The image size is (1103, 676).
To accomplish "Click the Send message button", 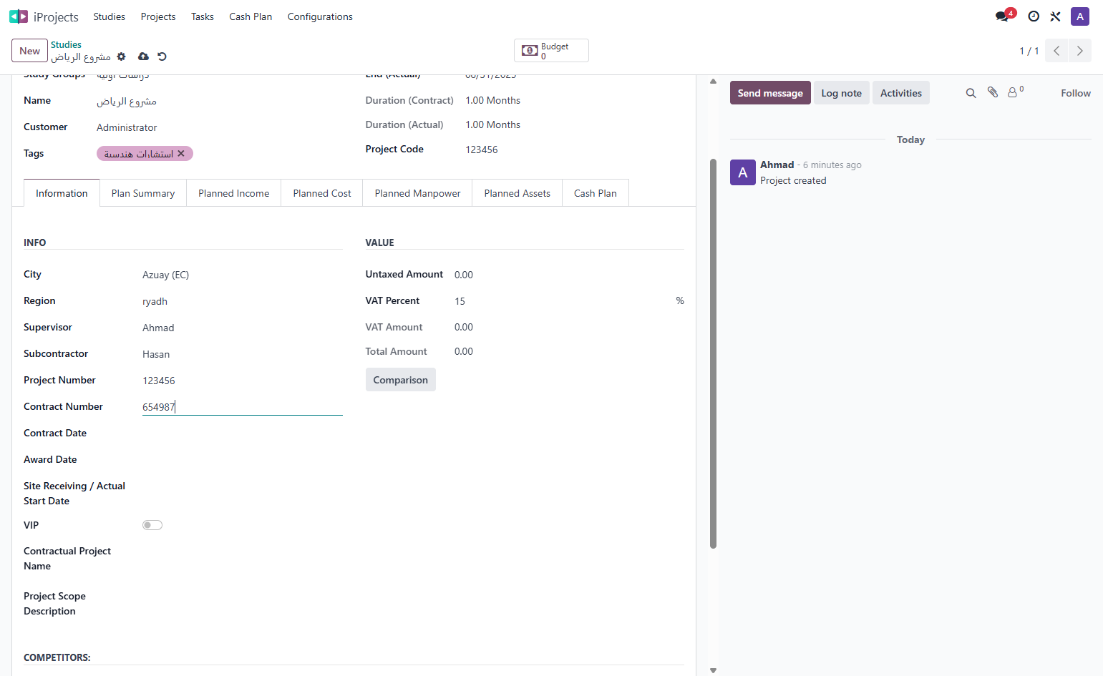I will coord(770,93).
